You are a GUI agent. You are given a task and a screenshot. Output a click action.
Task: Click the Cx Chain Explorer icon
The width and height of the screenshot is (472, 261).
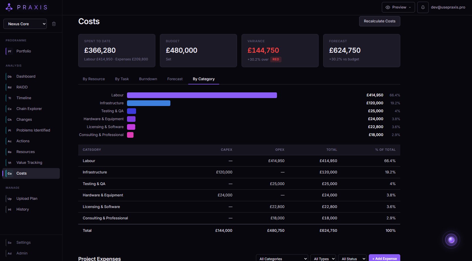pyautogui.click(x=10, y=109)
